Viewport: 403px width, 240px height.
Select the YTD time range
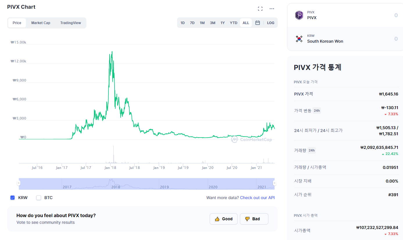[233, 23]
